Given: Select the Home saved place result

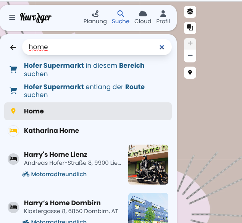Looking at the screenshot, I should pos(88,111).
